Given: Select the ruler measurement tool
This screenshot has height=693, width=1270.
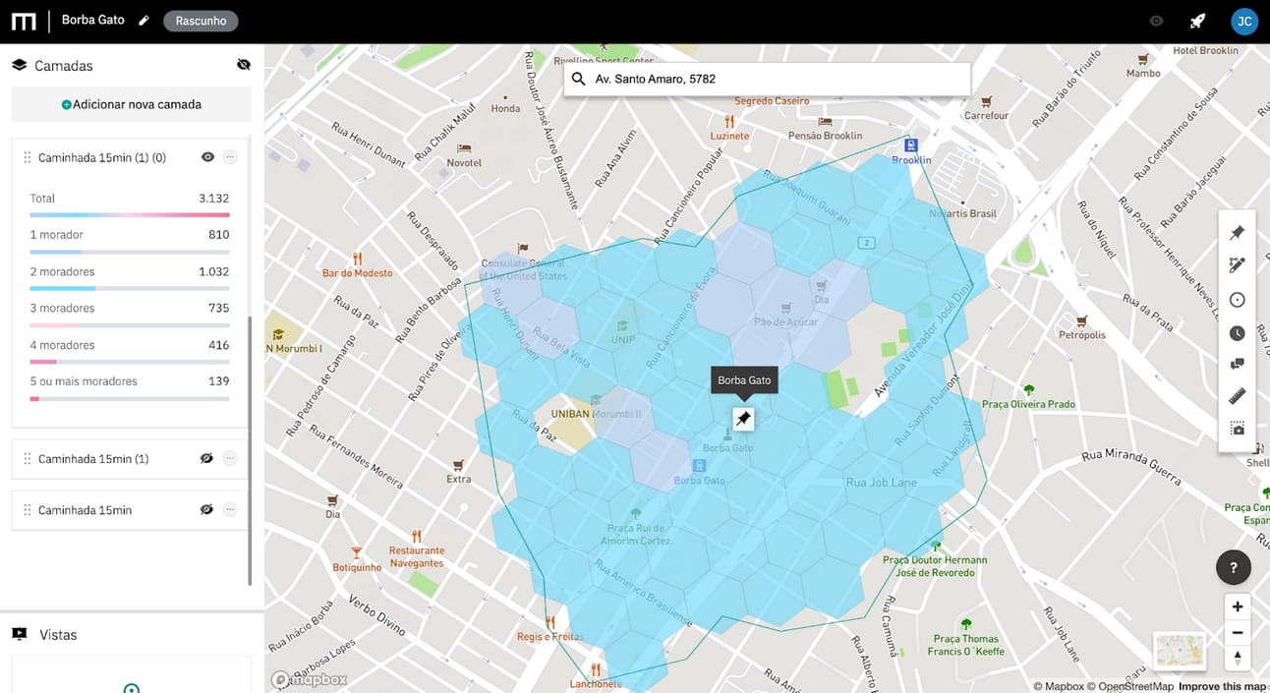Looking at the screenshot, I should point(1238,396).
